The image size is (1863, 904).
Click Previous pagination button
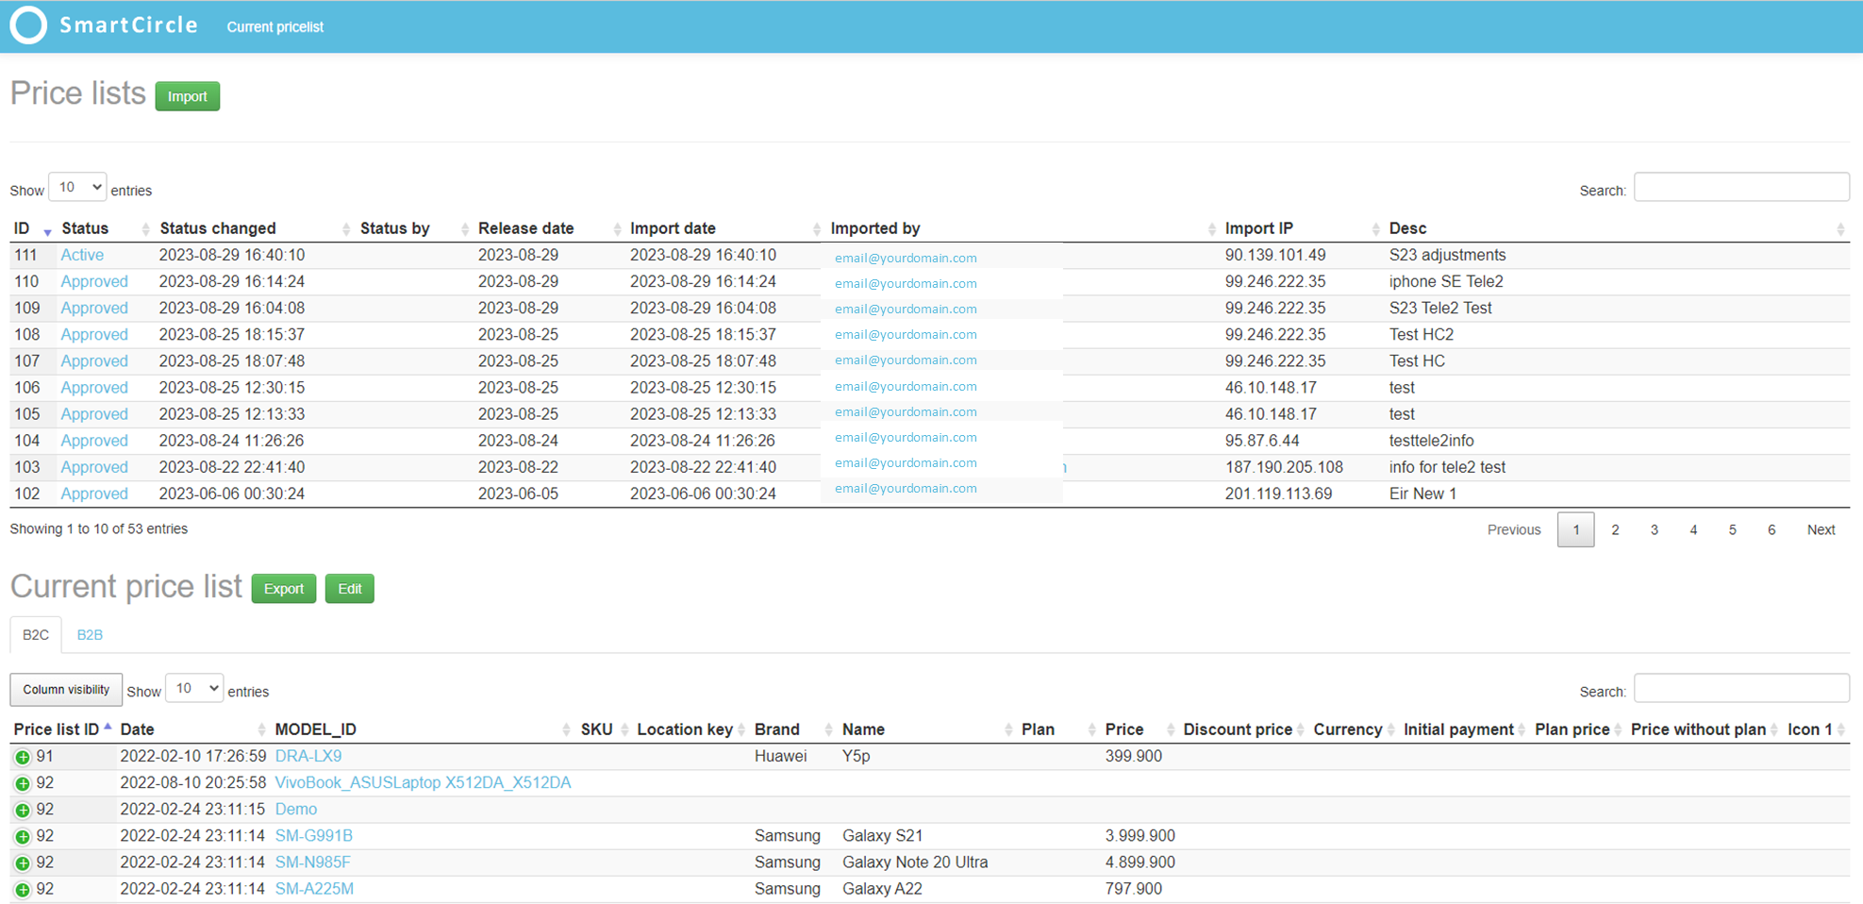1514,530
